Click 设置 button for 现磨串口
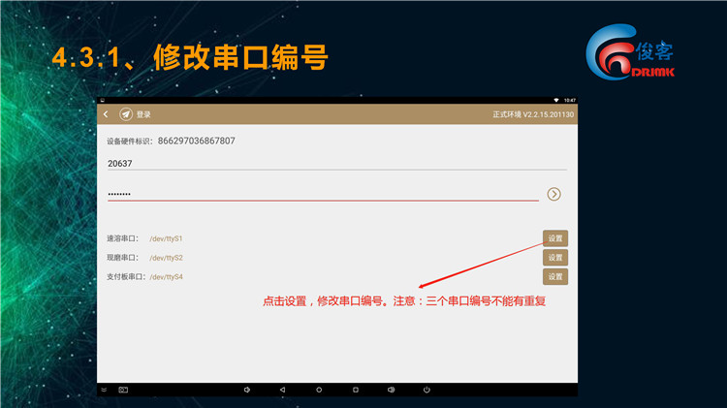Viewport: 727px width, 408px height. coord(555,258)
